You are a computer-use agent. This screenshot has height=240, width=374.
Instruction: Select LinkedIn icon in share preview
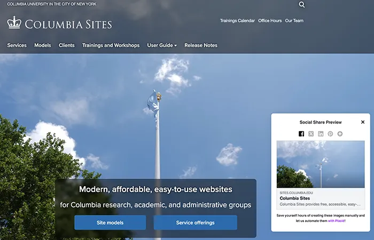point(321,134)
